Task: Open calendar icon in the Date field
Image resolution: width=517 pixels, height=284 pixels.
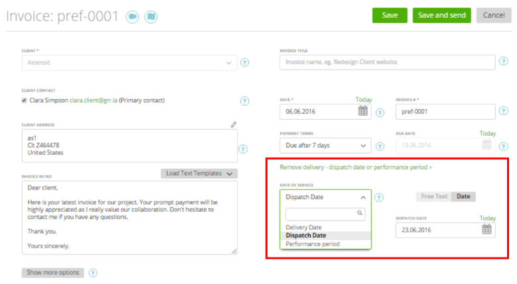Action: 363,111
